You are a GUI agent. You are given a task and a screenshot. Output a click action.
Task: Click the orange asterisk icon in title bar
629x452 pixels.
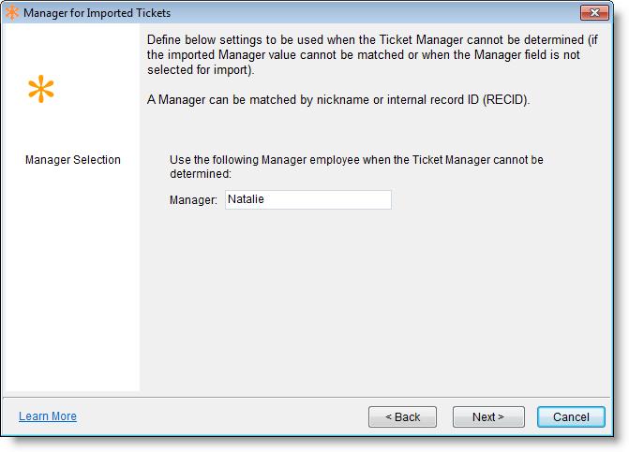[12, 13]
